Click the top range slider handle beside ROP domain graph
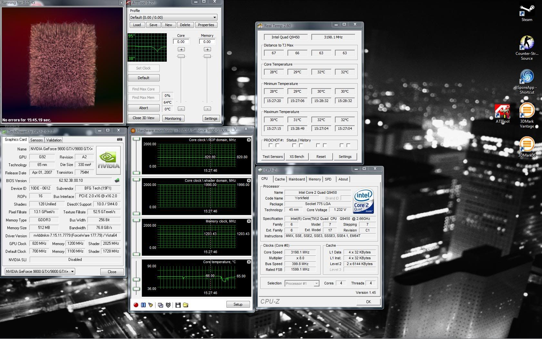 136,139
